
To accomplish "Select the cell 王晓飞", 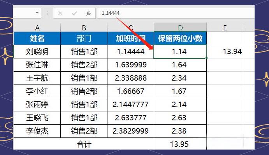I will tap(37, 118).
